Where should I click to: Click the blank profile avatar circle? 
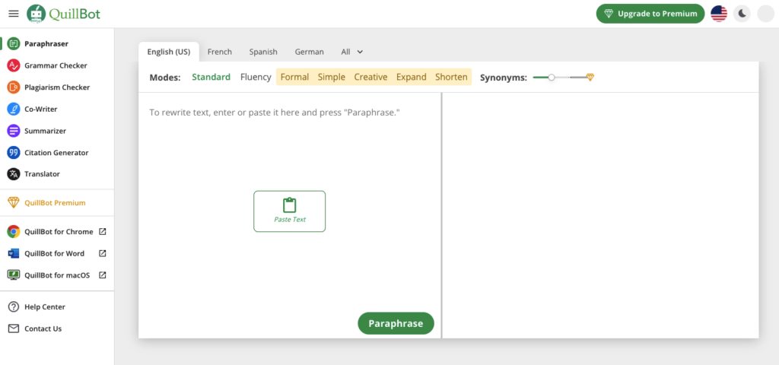(765, 14)
